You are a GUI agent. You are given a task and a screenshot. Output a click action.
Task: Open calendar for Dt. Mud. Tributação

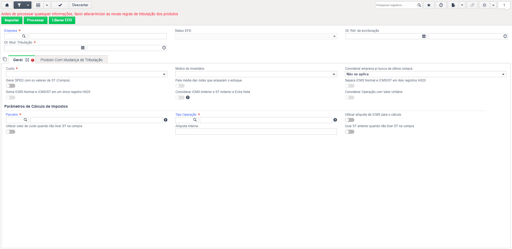coord(83,48)
